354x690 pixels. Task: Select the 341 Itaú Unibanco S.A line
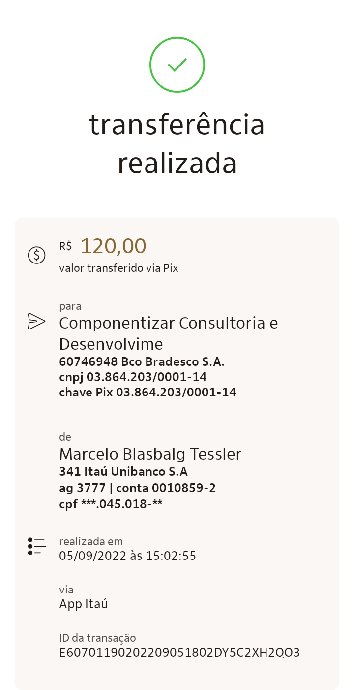[123, 472]
